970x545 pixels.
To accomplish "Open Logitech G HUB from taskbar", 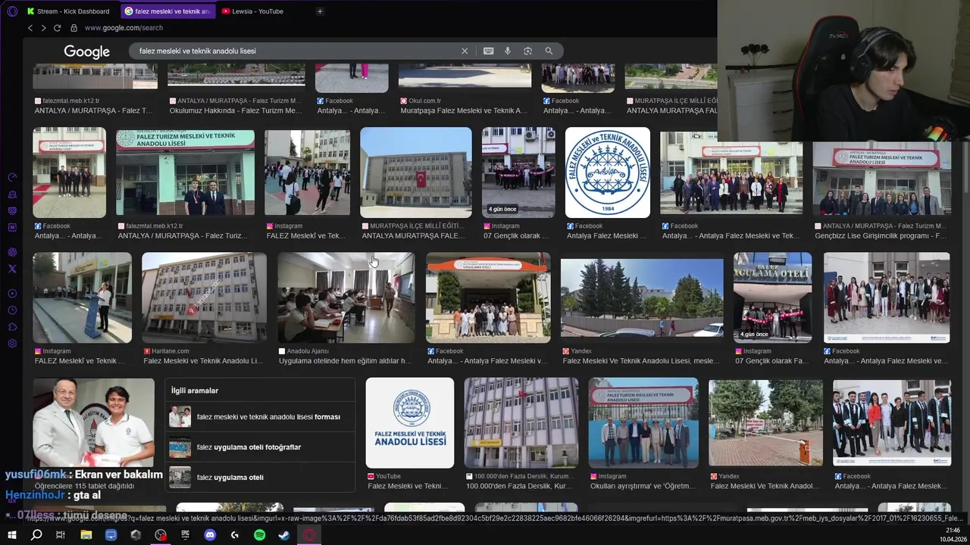I will 235,534.
